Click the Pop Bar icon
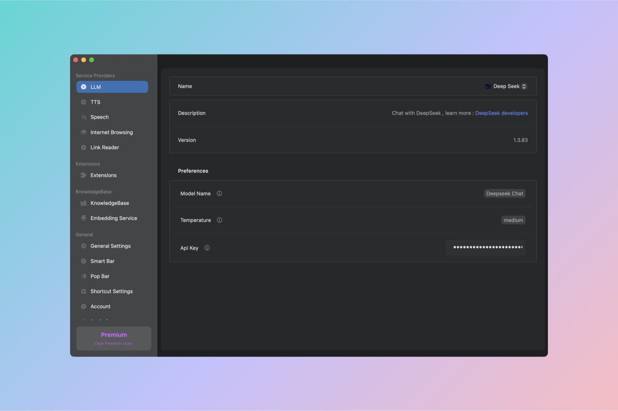The height and width of the screenshot is (411, 618). pos(84,276)
